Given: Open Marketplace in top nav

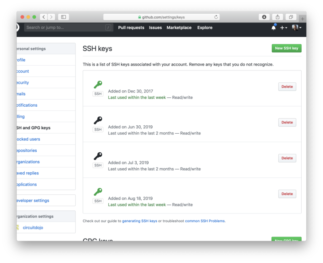Looking at the screenshot, I should click(x=179, y=27).
